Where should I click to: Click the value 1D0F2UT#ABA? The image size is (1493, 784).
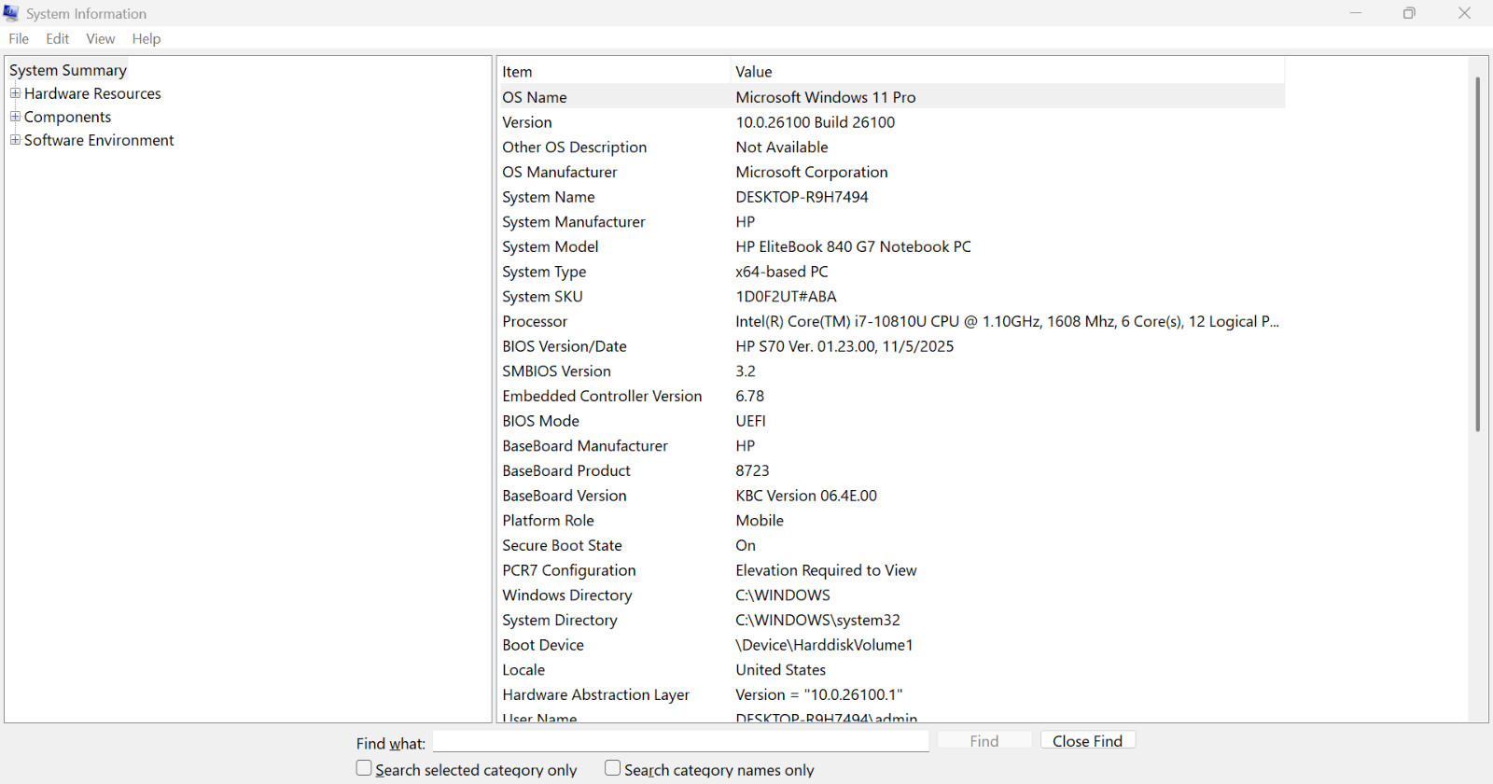coord(787,297)
